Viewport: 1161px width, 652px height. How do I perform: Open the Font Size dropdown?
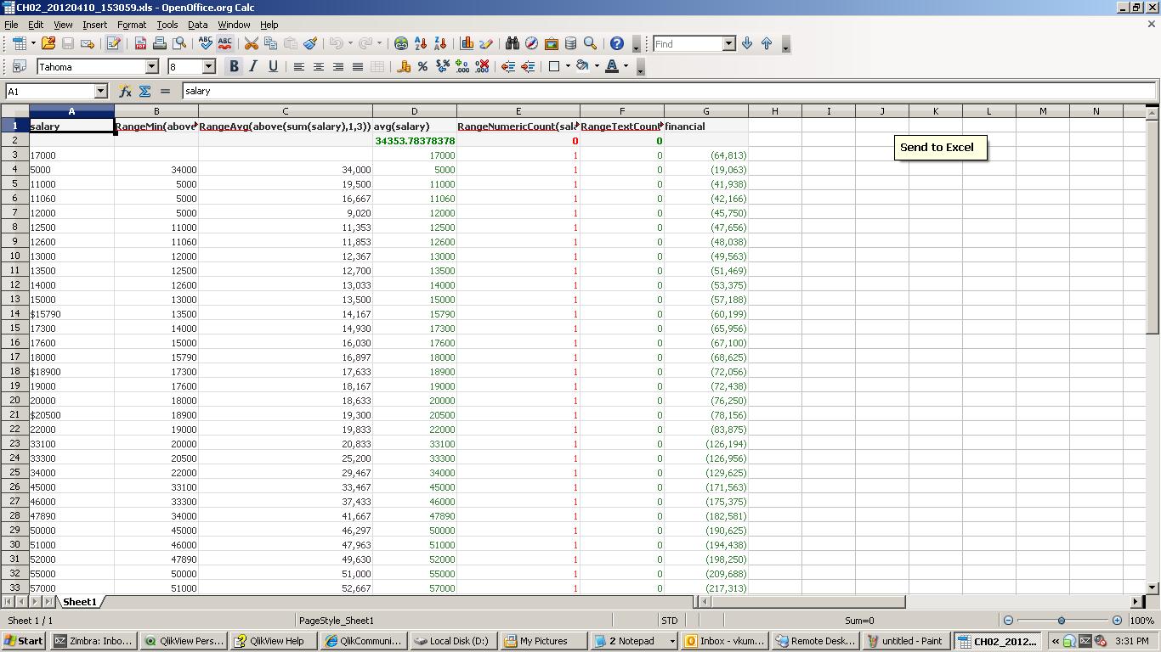pos(209,66)
